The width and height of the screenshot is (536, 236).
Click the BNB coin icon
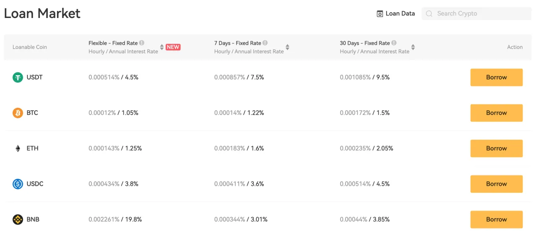click(x=18, y=219)
